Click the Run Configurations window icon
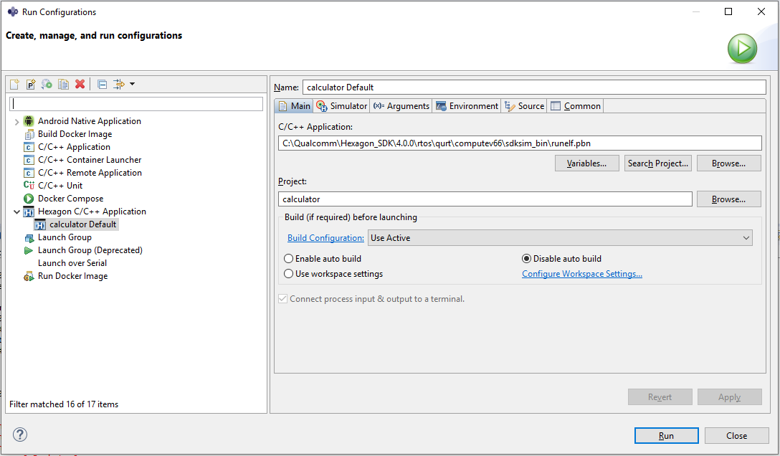Image resolution: width=780 pixels, height=456 pixels. (12, 11)
